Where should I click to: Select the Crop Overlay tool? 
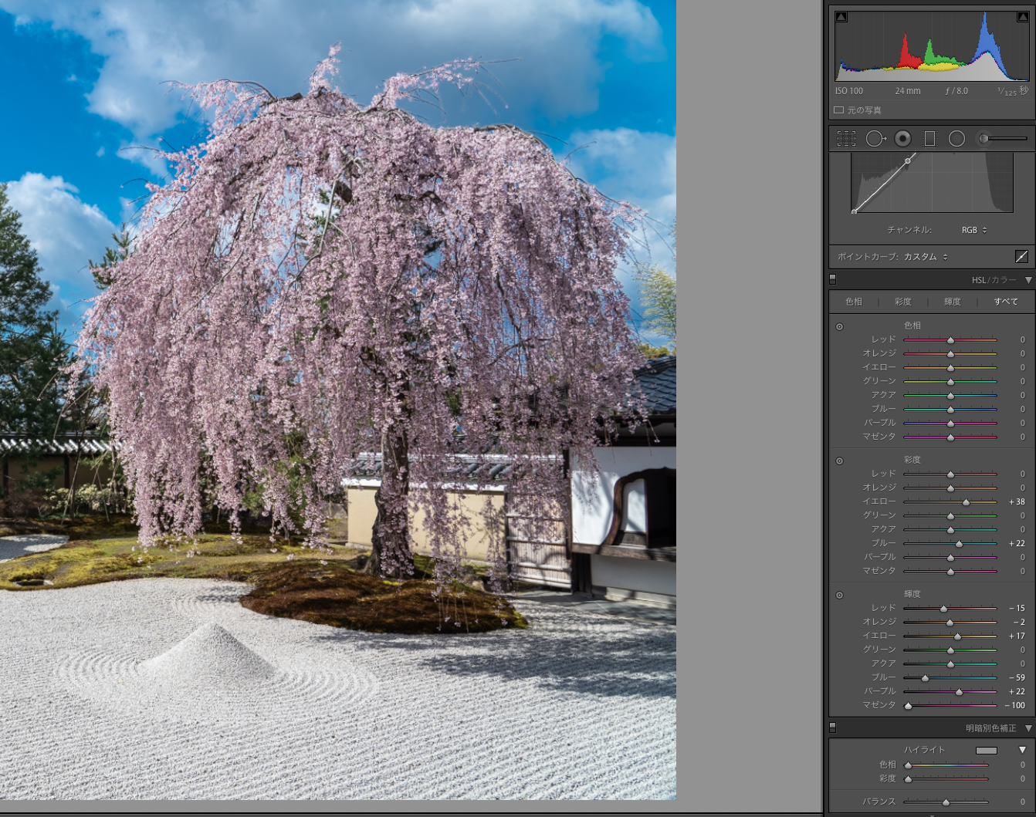pos(846,138)
